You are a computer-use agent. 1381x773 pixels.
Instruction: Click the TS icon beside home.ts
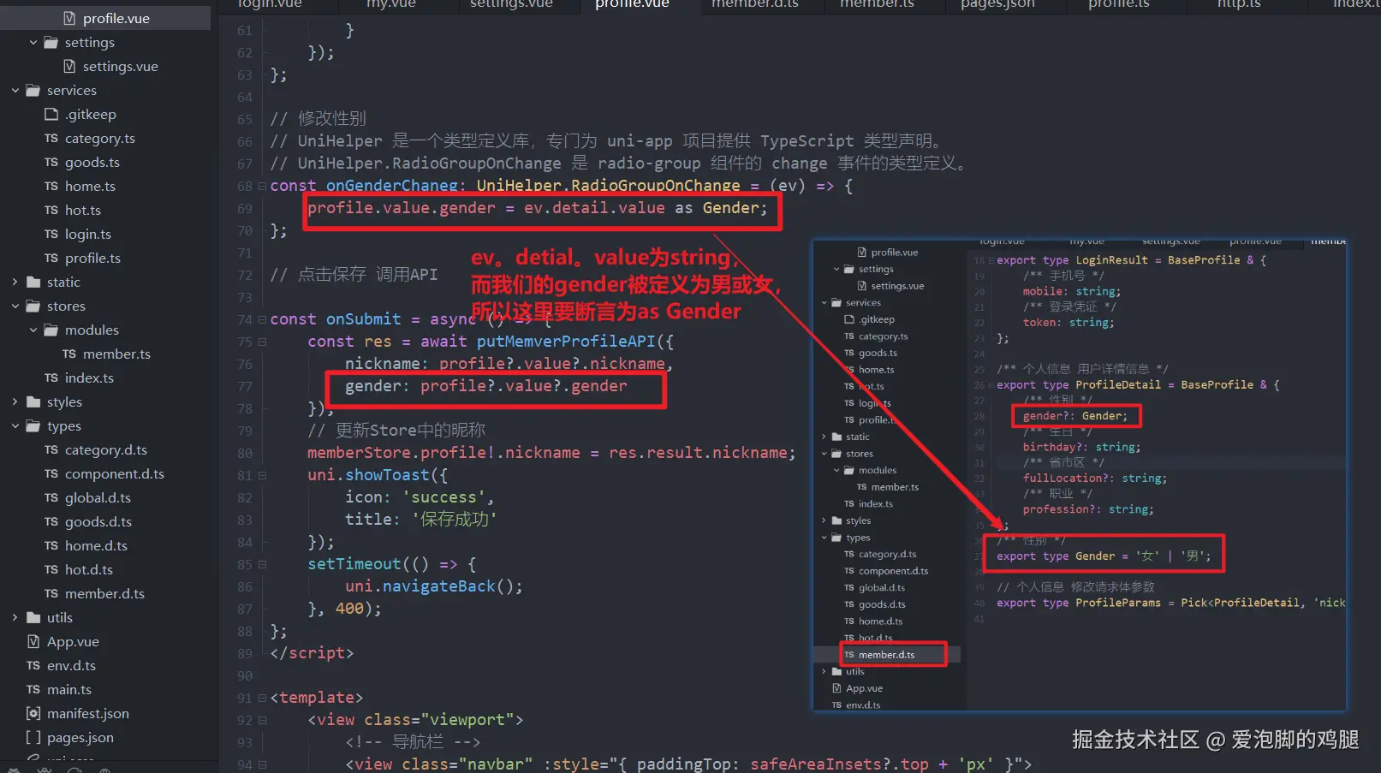tap(51, 186)
